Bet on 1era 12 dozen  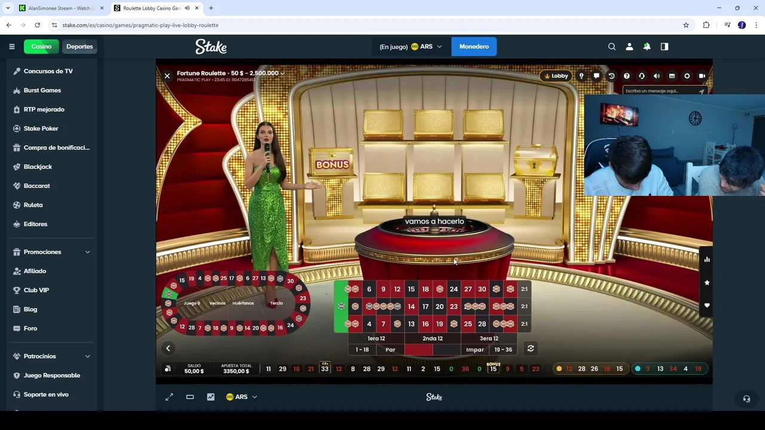(376, 338)
